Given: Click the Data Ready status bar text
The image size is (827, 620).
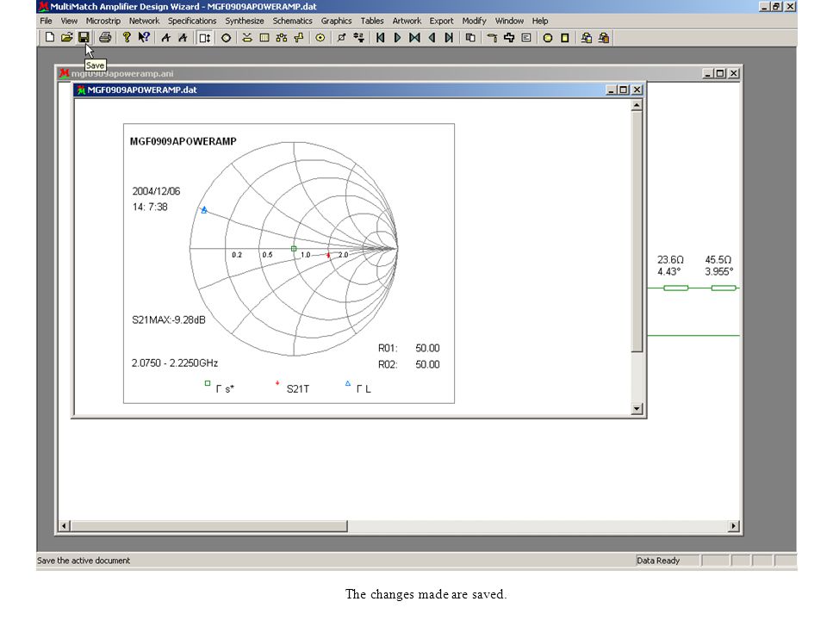Looking at the screenshot, I should [x=657, y=561].
